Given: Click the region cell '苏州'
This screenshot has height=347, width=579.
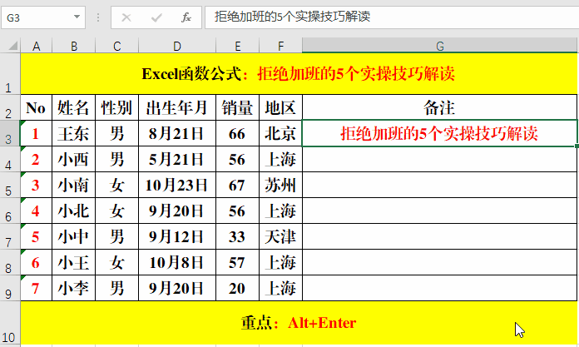Looking at the screenshot, I should point(280,185).
